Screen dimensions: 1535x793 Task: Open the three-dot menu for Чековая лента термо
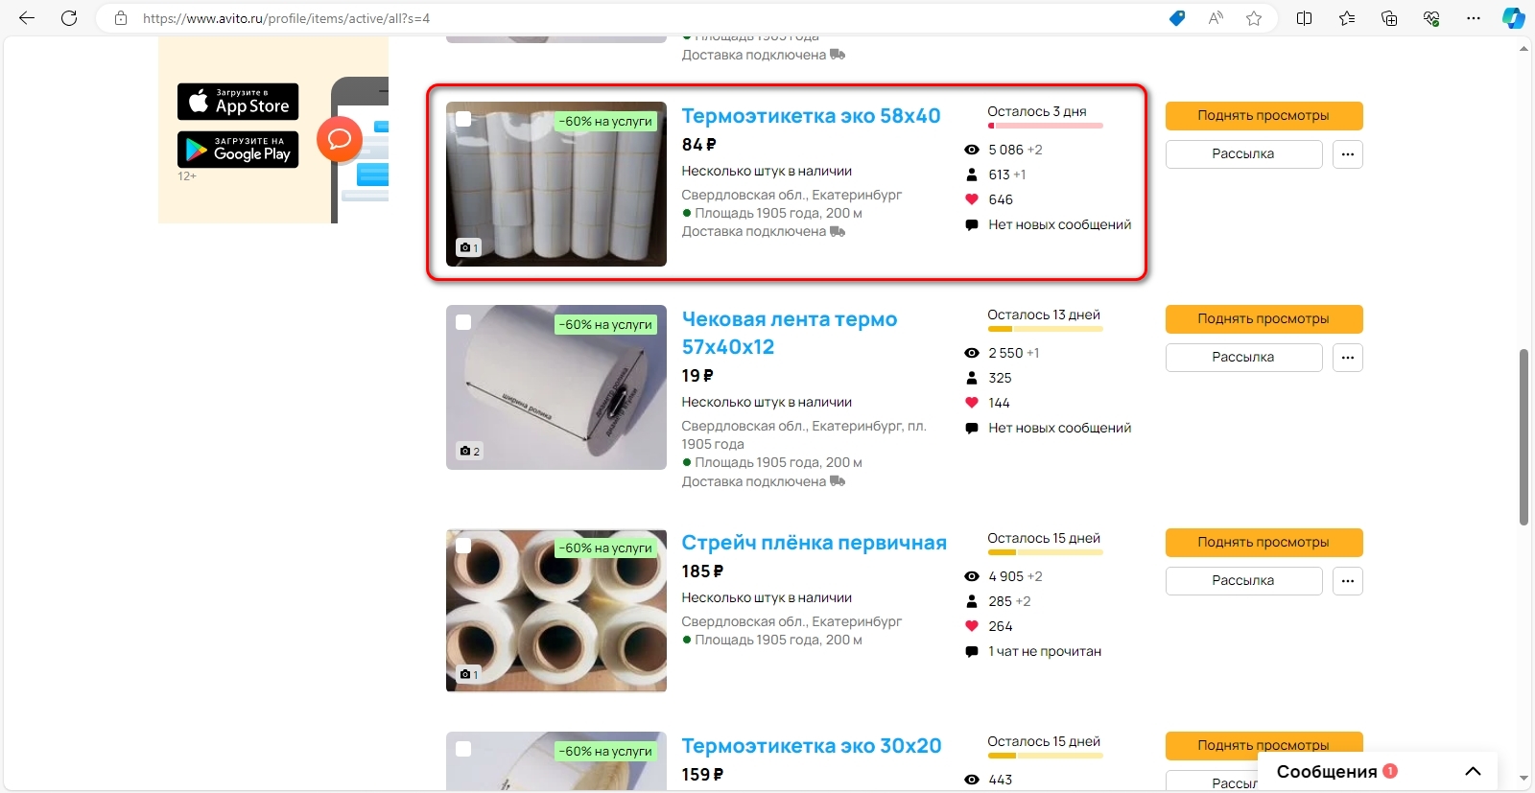[1348, 358]
